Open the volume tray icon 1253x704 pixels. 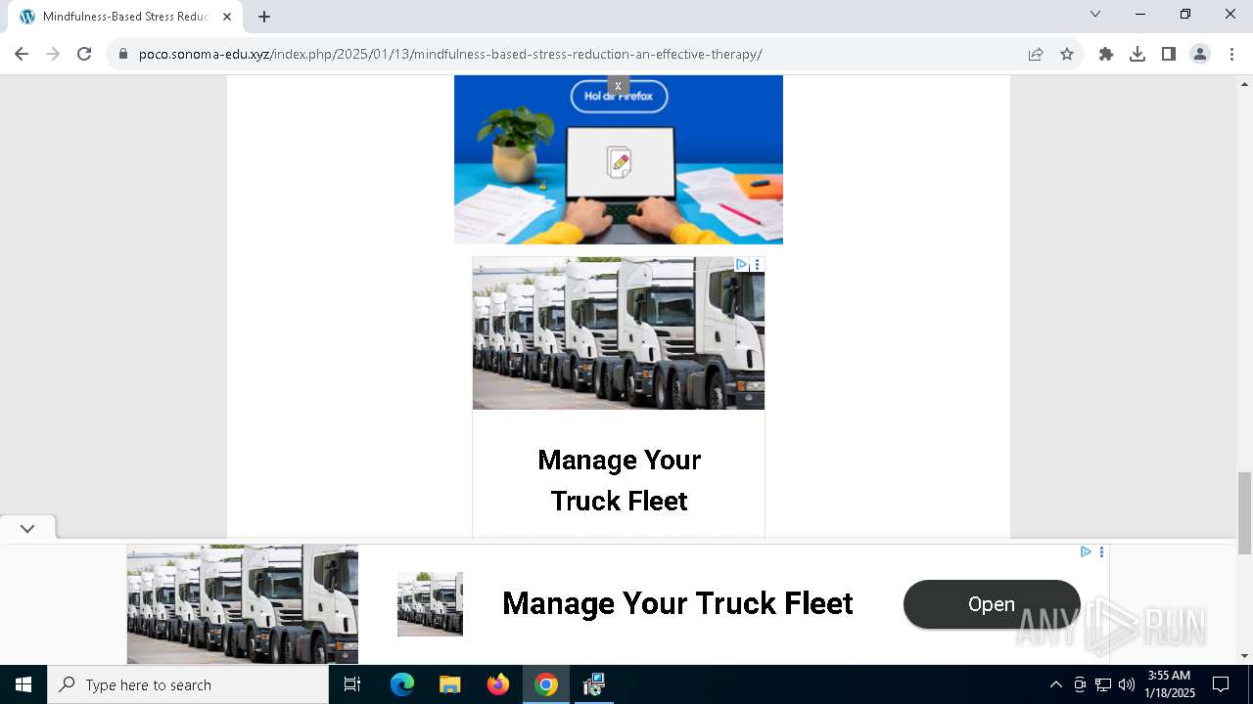click(1127, 684)
